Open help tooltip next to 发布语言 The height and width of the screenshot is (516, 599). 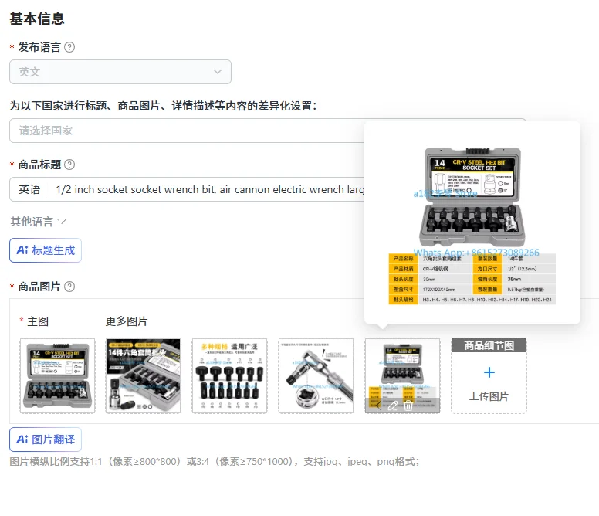[69, 47]
